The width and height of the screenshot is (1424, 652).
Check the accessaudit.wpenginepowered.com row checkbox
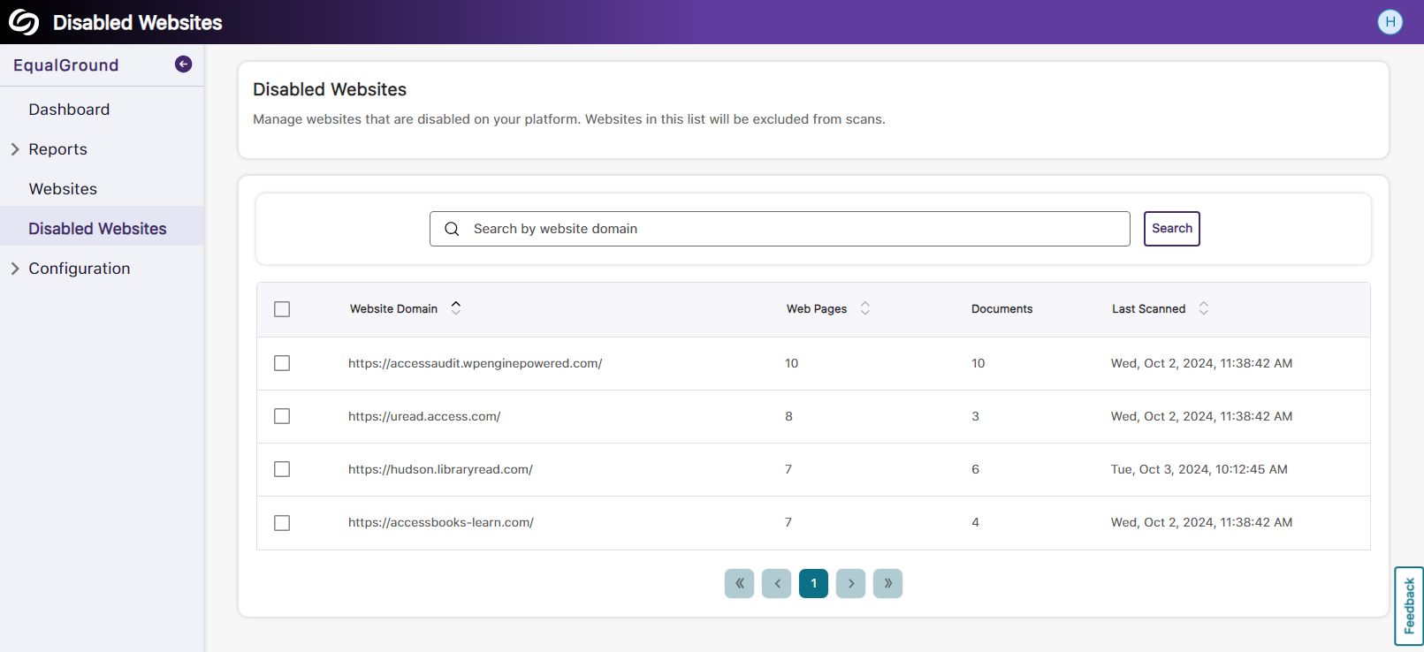[282, 363]
